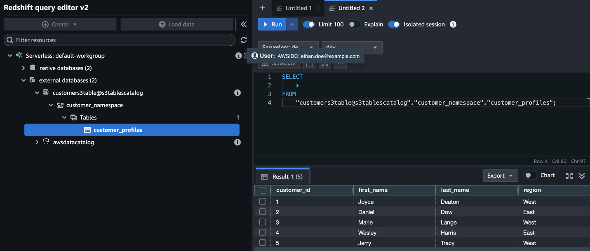Click the FROM line in editor
590x251 pixels.
pyautogui.click(x=289, y=94)
